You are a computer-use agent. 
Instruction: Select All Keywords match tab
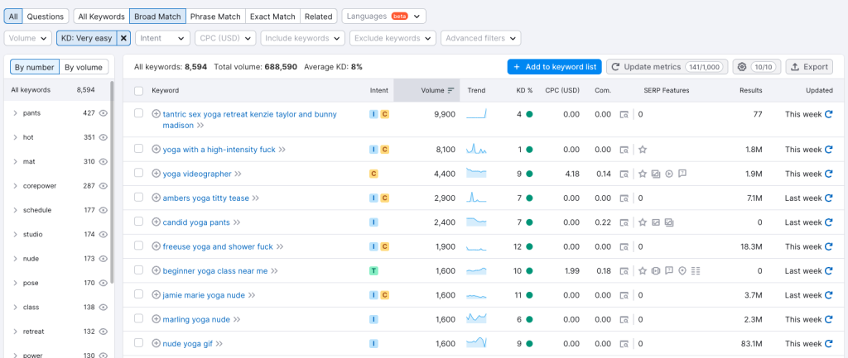pos(102,17)
